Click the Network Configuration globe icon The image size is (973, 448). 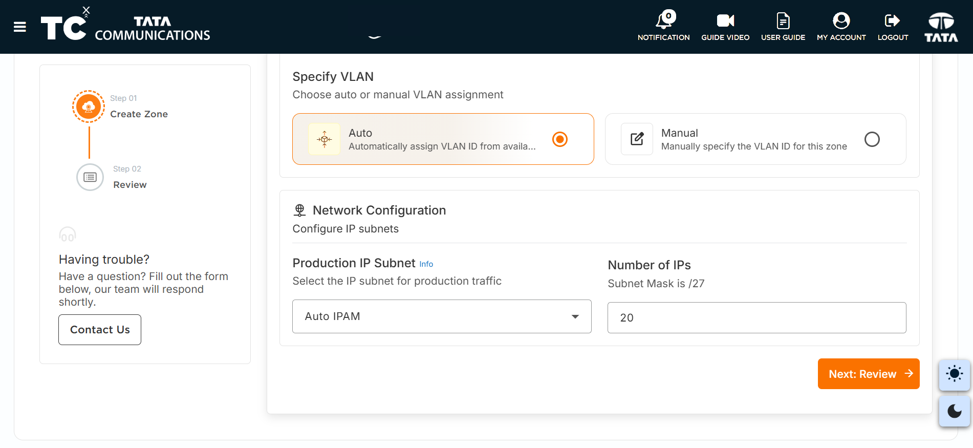[300, 210]
